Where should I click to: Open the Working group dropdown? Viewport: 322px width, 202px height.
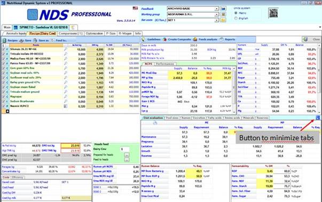216,14
